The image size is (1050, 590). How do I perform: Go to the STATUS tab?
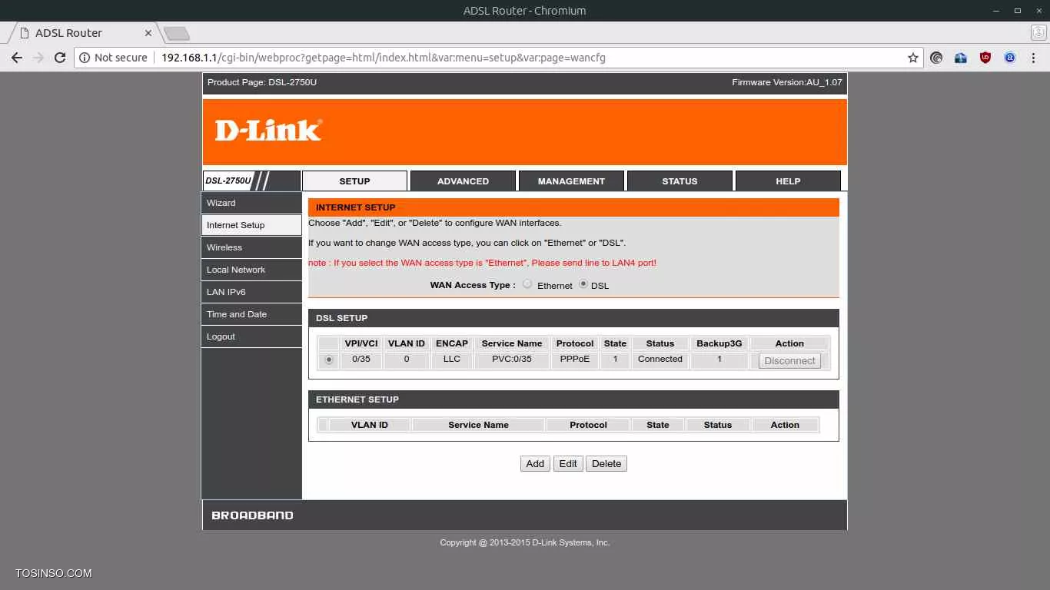click(x=680, y=181)
